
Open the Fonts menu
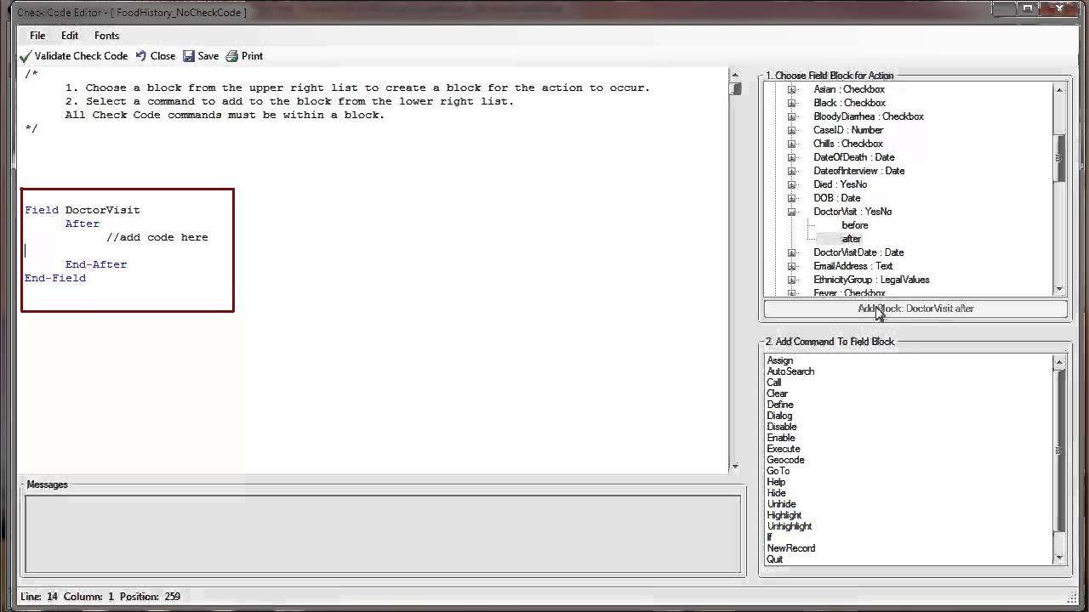pyautogui.click(x=106, y=36)
